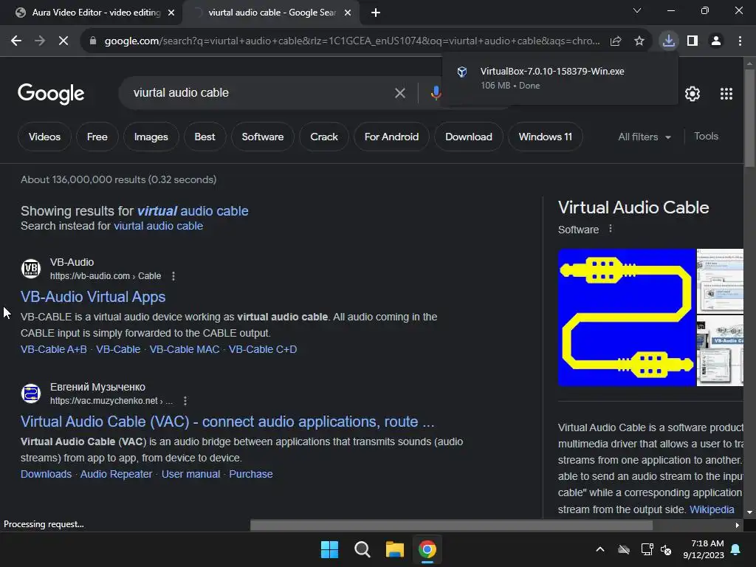This screenshot has width=756, height=567.
Task: Open Google quick settings gear
Action: [x=693, y=94]
